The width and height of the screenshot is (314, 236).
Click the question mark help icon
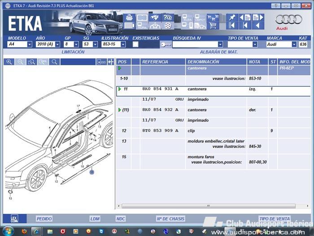167,18
